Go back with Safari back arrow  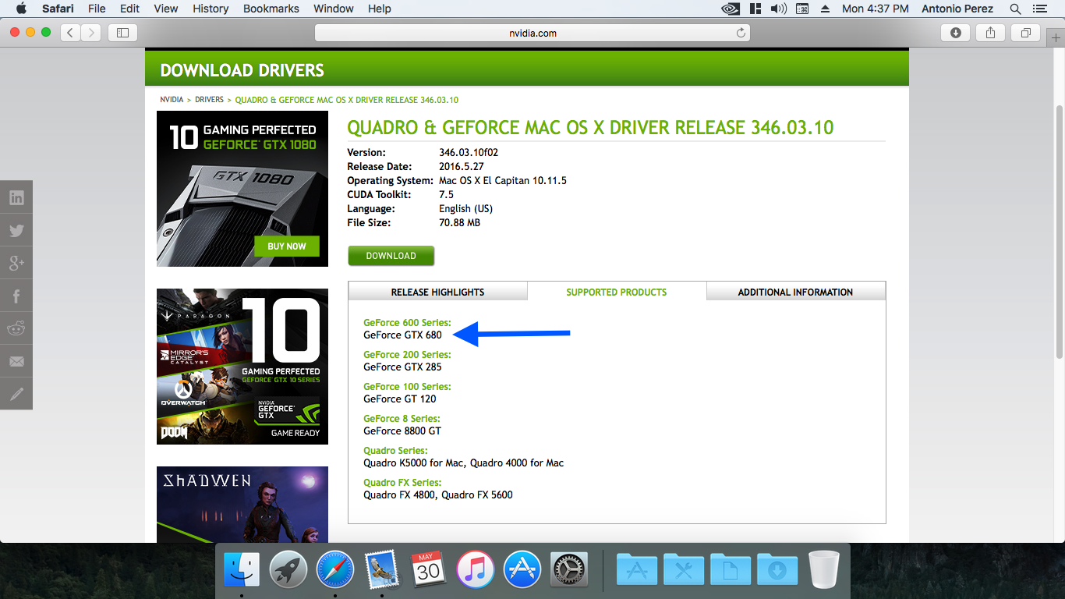[x=71, y=33]
